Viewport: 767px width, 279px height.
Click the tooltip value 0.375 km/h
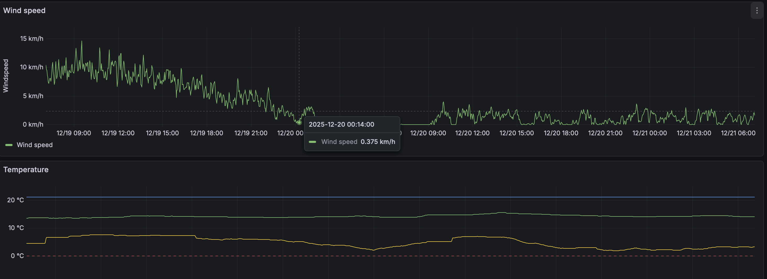[x=378, y=142]
